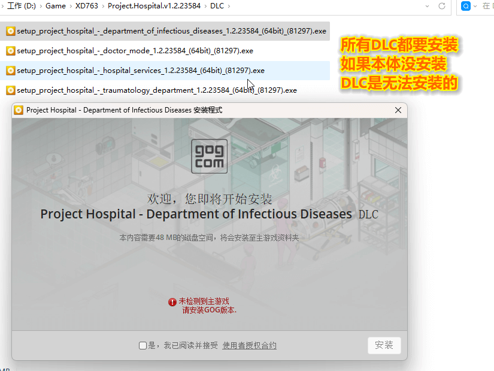494x371 pixels.
Task: Close the Project Hospital installer dialog
Action: [x=398, y=110]
